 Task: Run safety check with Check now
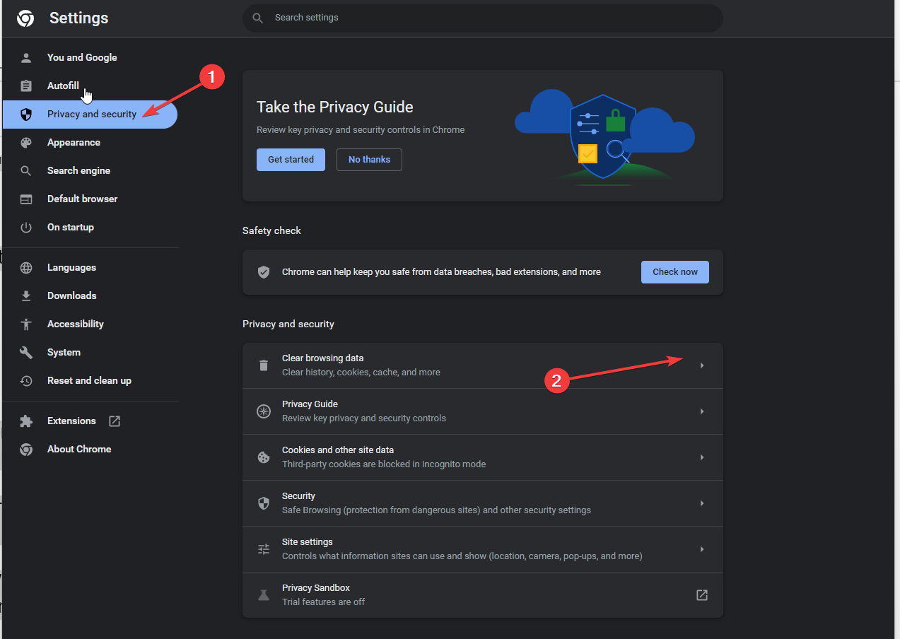(x=675, y=272)
